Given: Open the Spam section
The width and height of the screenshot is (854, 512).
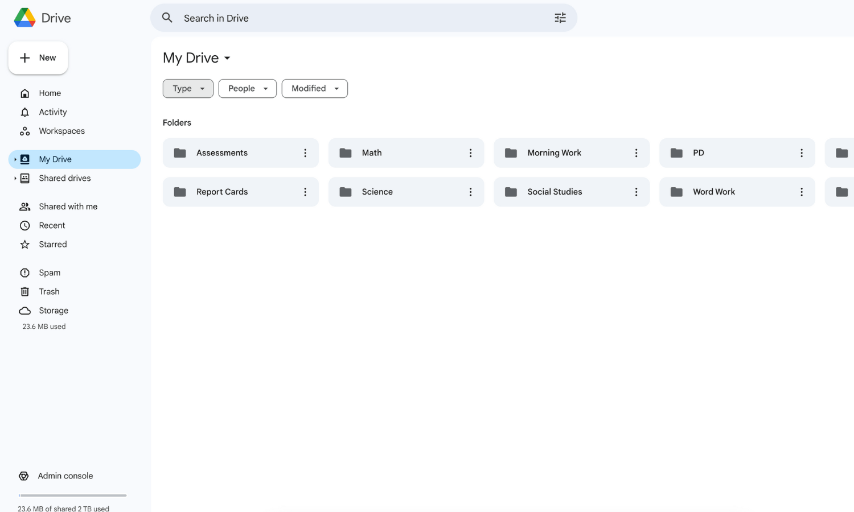Looking at the screenshot, I should pyautogui.click(x=49, y=272).
